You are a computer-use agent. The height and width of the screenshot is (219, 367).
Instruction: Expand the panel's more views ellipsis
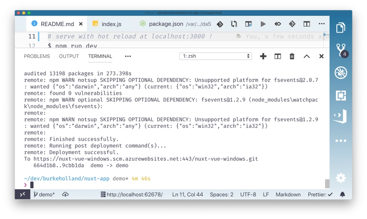pos(128,56)
